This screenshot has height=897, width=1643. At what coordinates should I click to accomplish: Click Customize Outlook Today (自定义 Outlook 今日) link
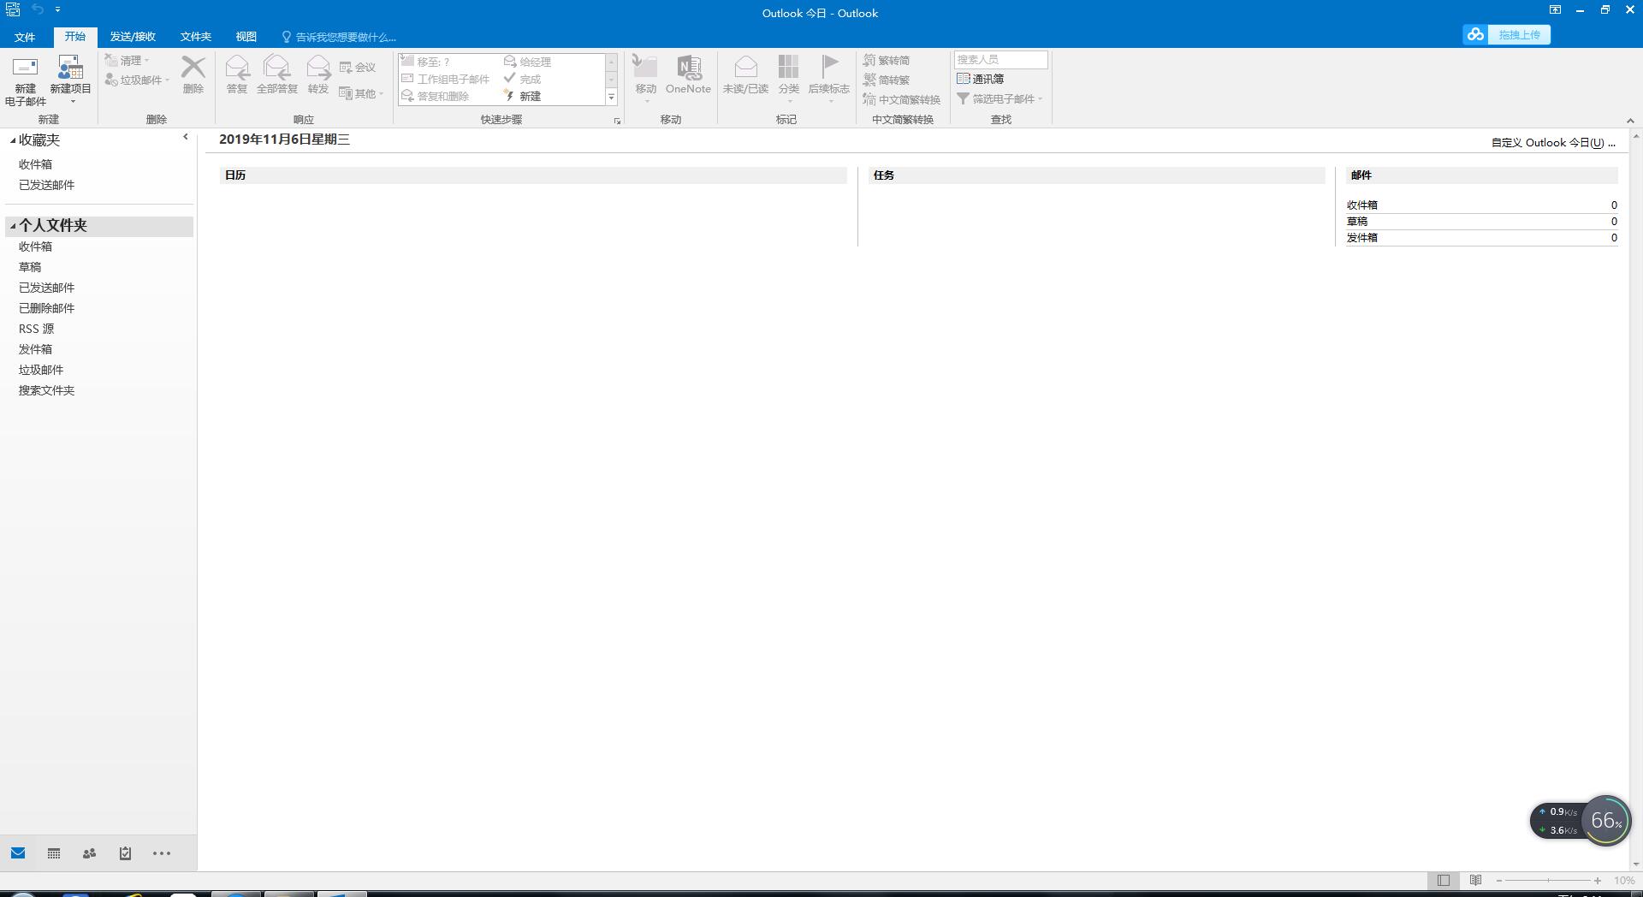(x=1552, y=143)
